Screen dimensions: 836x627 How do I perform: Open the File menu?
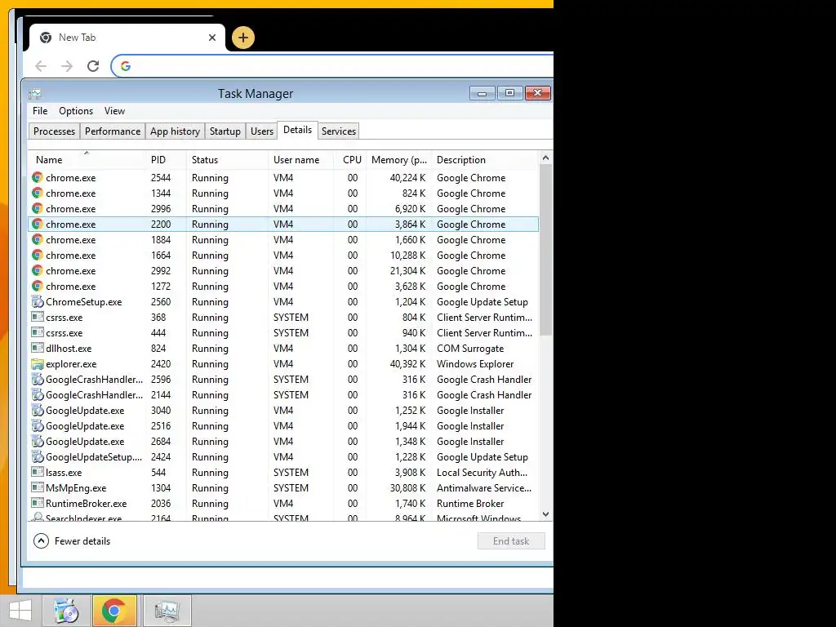pyautogui.click(x=40, y=111)
